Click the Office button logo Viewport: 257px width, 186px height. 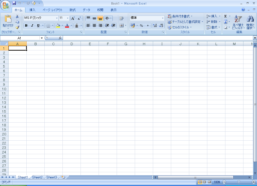point(6,6)
